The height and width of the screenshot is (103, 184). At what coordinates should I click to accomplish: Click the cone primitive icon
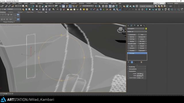80,9
